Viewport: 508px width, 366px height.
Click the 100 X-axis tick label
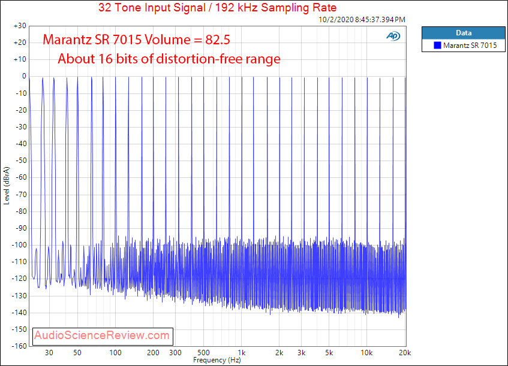point(115,353)
